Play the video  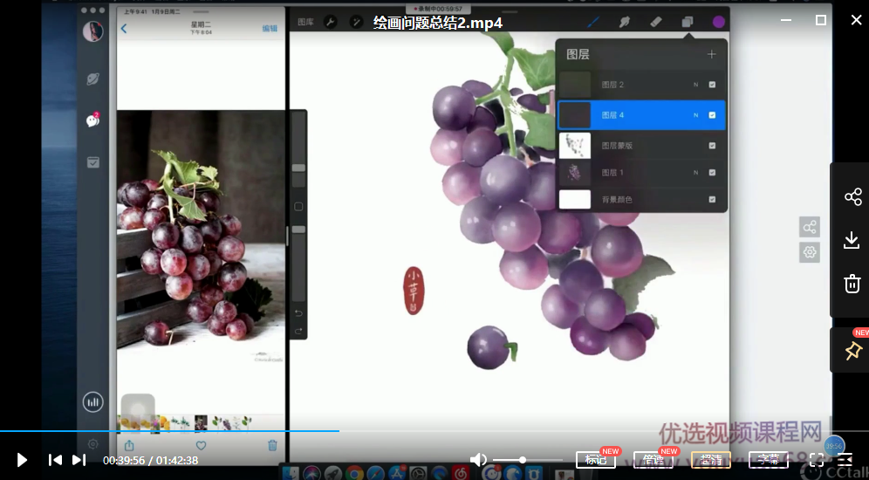click(x=22, y=460)
